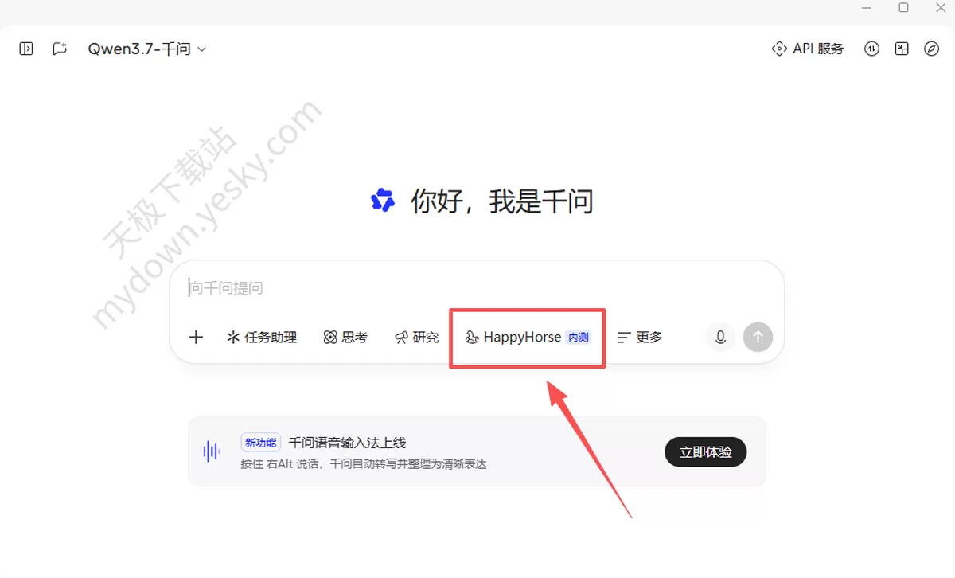Click 立即体验 button
955x578 pixels.
705,452
